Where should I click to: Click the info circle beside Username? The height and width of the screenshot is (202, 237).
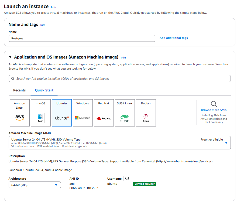tap(127, 178)
